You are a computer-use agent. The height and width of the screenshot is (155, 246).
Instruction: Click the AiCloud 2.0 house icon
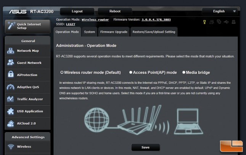tap(11, 123)
